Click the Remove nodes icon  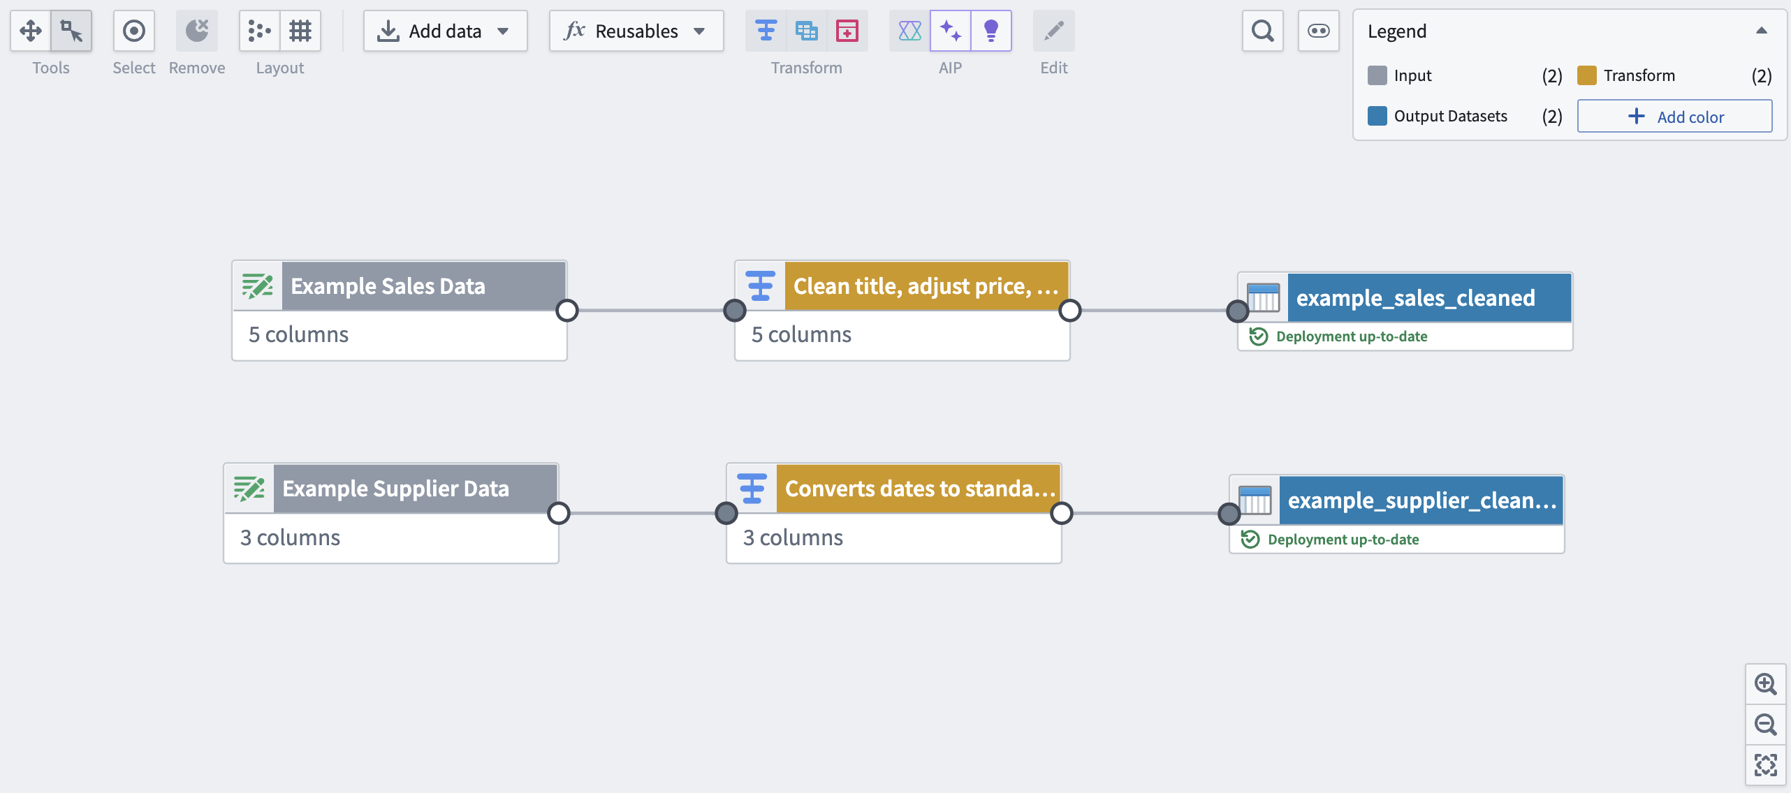197,31
